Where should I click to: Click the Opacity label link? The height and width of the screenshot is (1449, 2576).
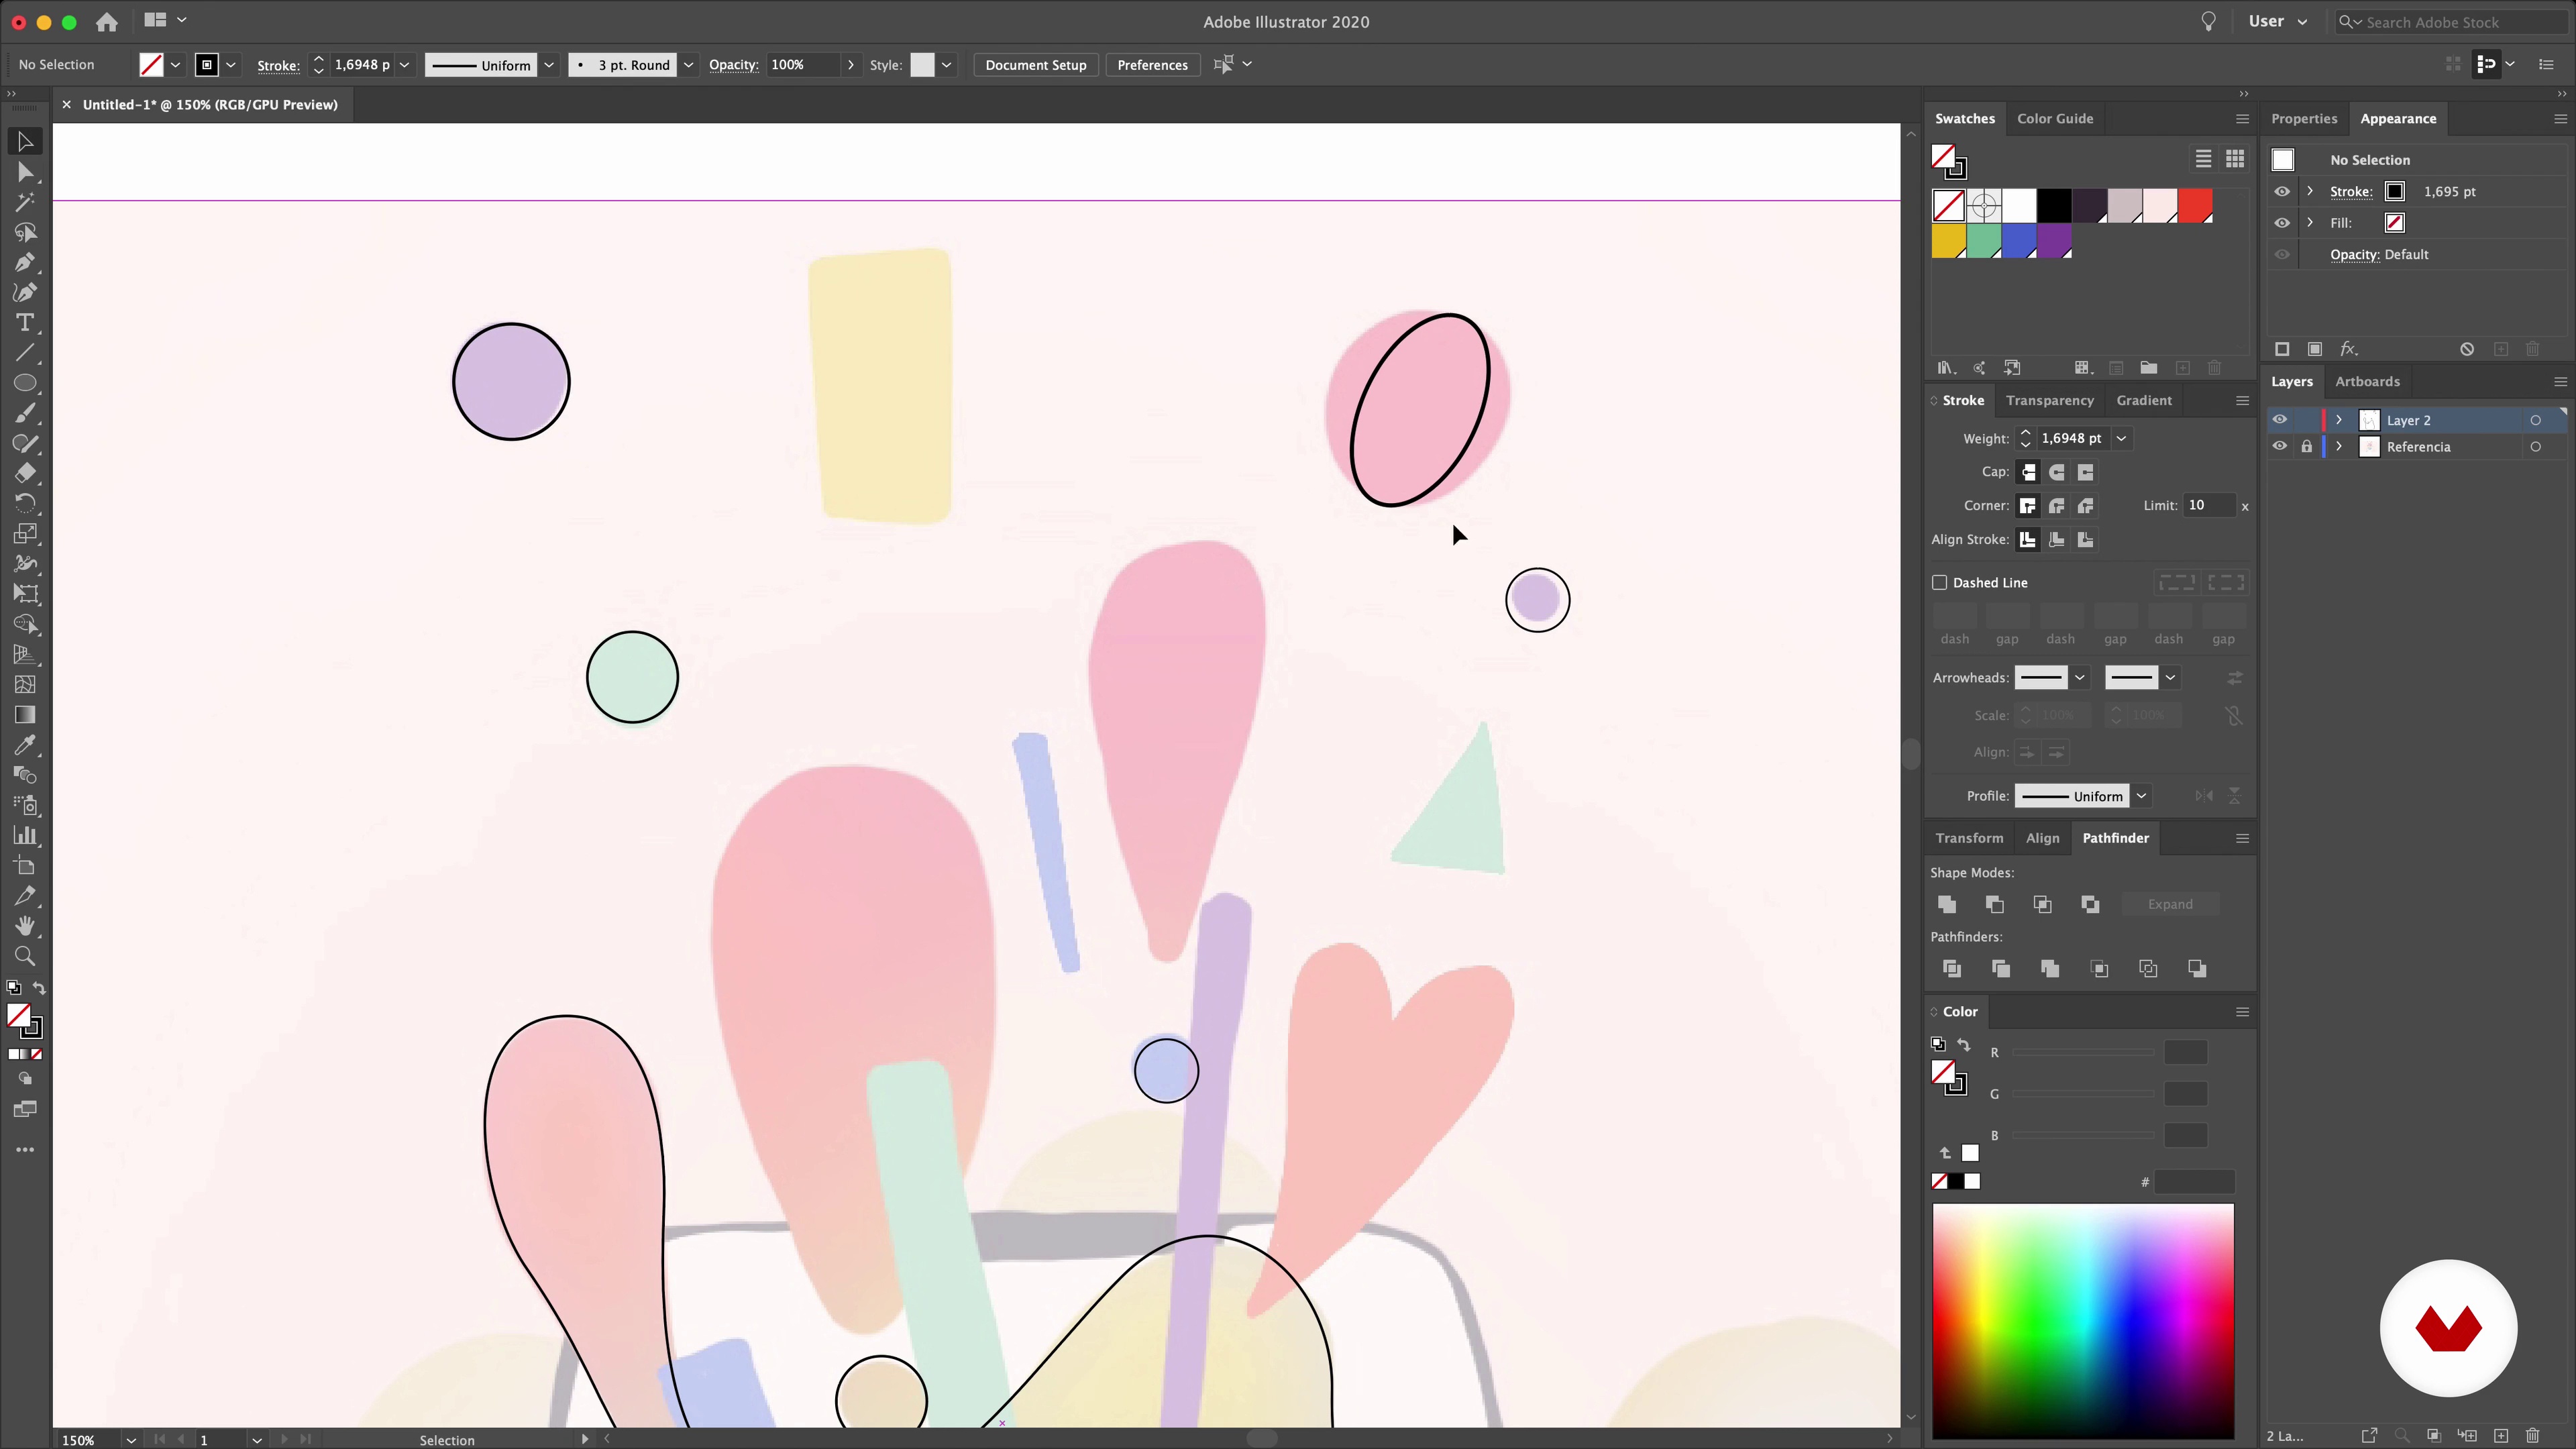733,65
